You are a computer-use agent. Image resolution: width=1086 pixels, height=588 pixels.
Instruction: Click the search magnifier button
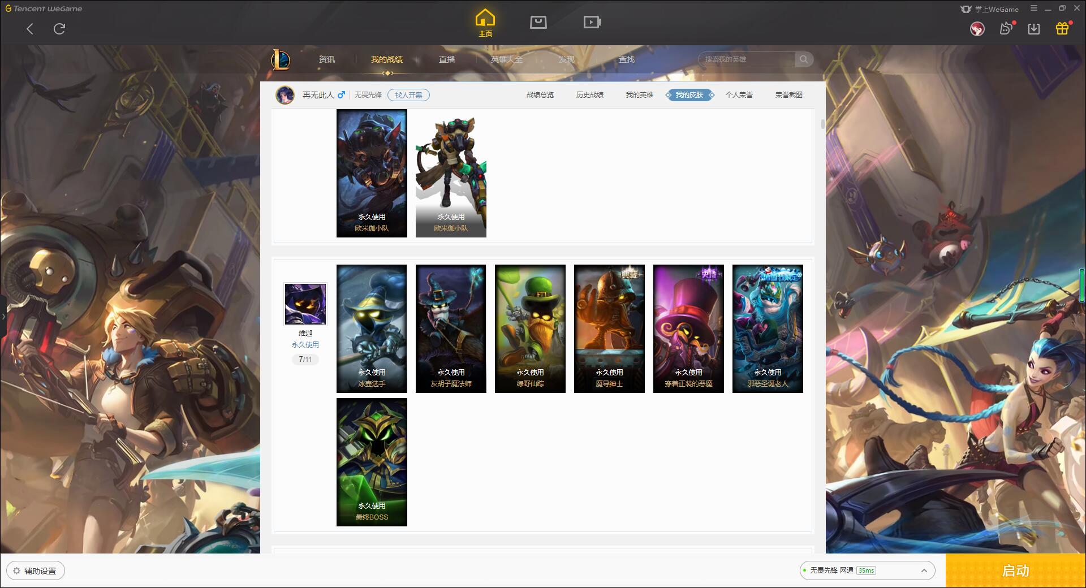coord(804,59)
